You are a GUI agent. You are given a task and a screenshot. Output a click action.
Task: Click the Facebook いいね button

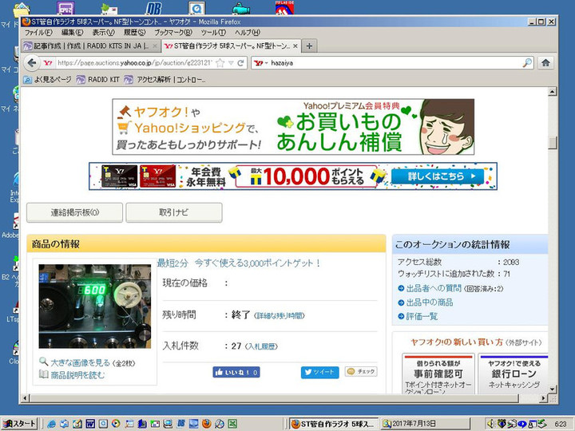tap(236, 372)
